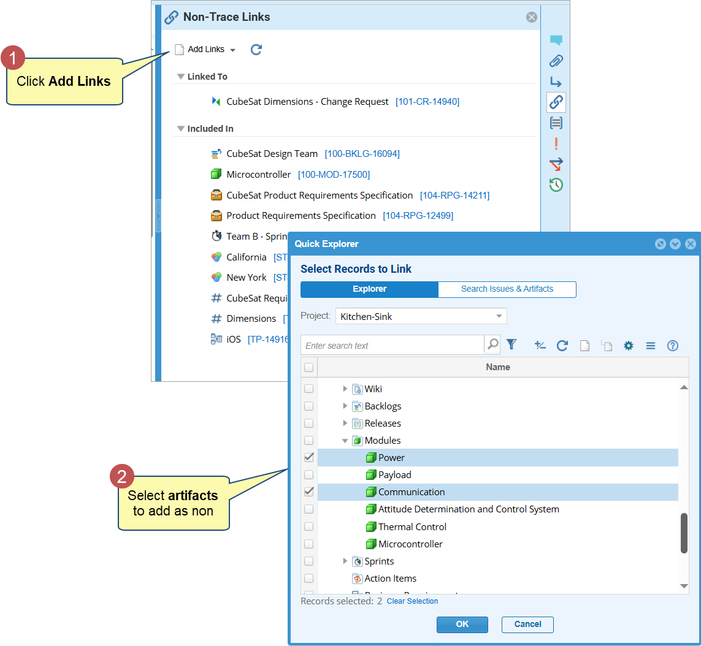
Task: Open the settings gear in Quick Explorer toolbar
Action: pos(628,346)
